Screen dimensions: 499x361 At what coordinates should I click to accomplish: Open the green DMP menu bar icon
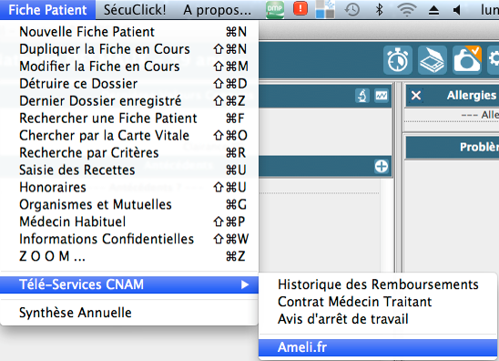pyautogui.click(x=275, y=9)
